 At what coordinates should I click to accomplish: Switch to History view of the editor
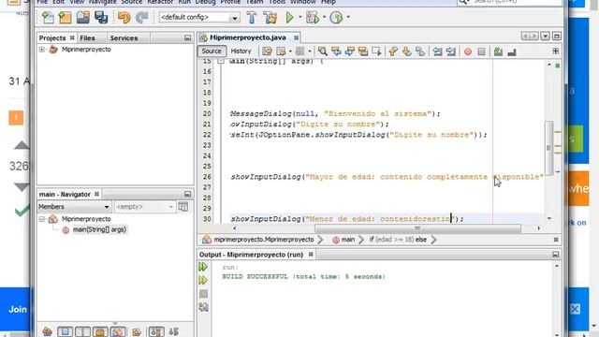click(x=241, y=51)
